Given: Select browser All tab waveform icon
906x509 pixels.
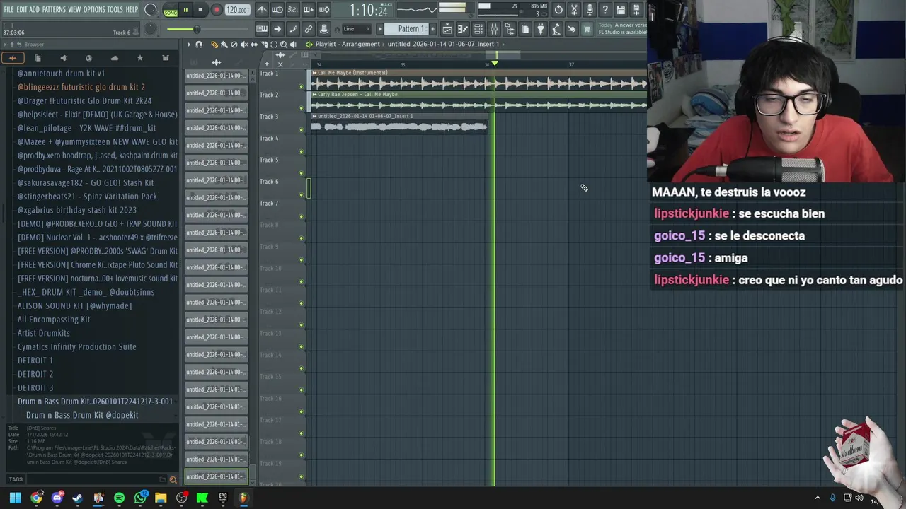Looking at the screenshot, I should coord(13,58).
